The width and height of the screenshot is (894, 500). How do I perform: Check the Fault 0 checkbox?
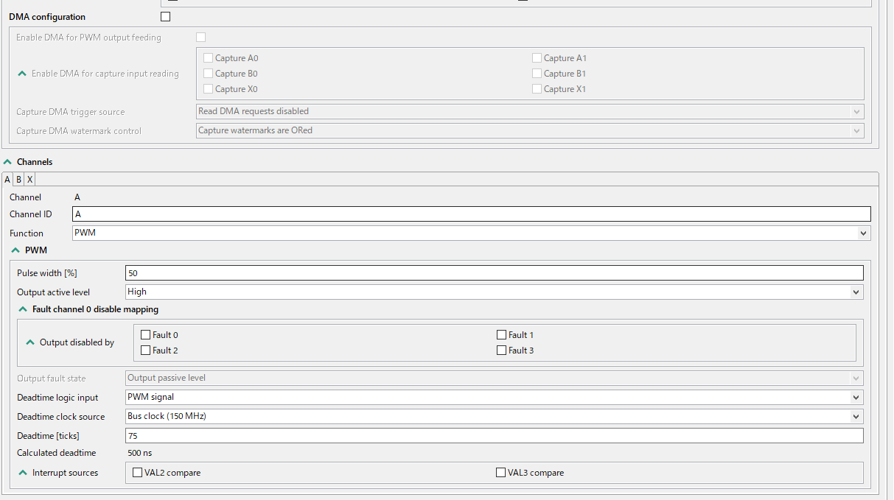click(x=145, y=334)
